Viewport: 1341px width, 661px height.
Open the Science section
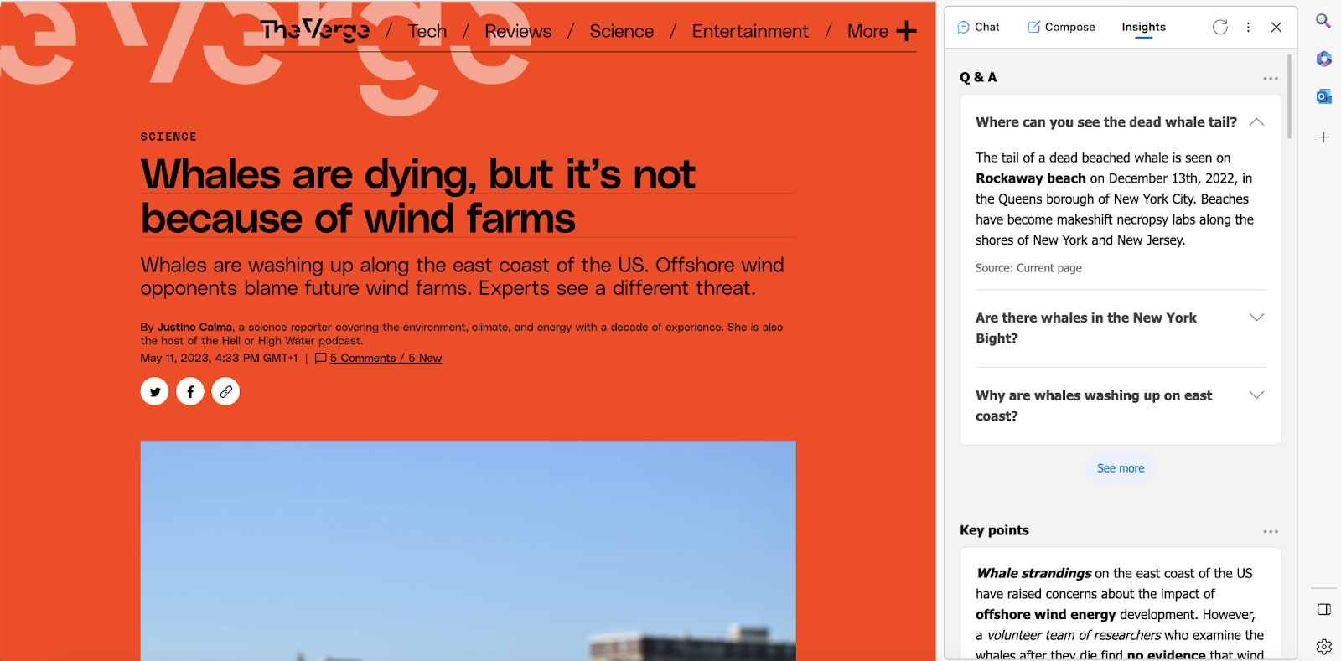621,31
